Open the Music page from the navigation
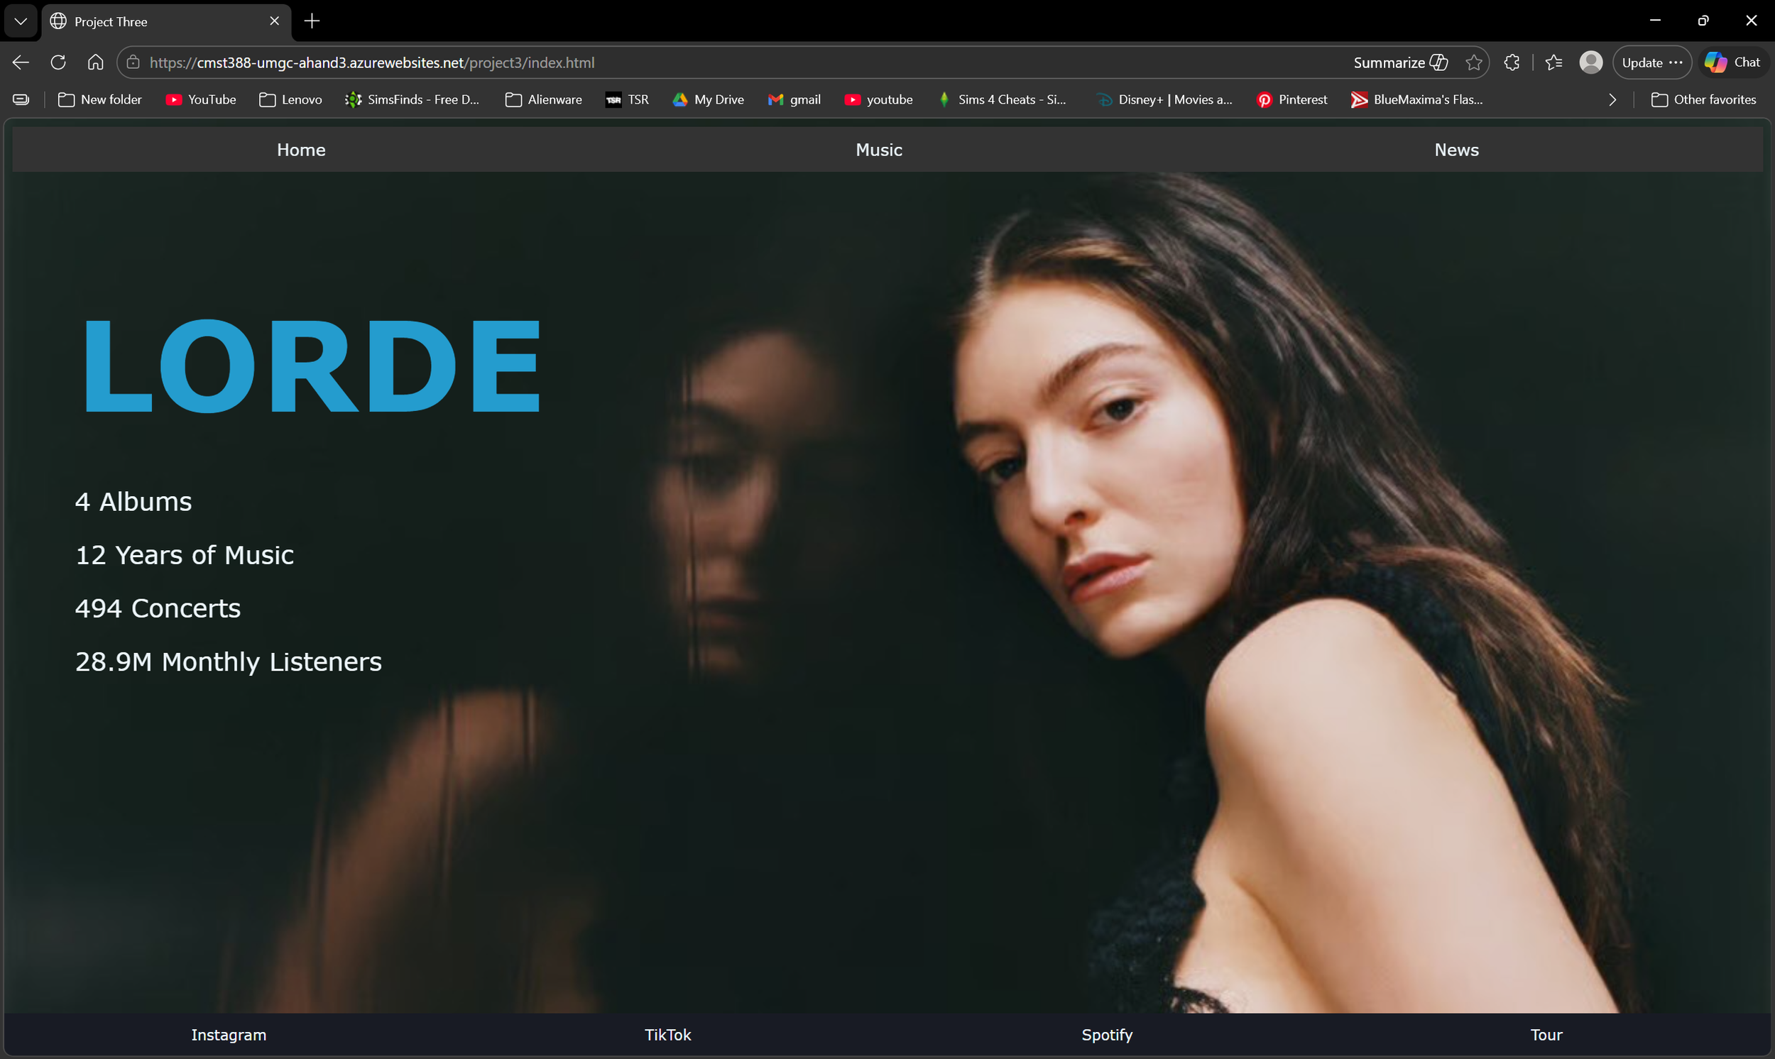The image size is (1775, 1059). click(878, 150)
